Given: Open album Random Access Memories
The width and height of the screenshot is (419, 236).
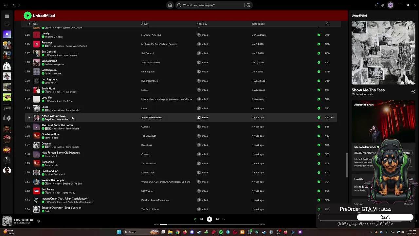Looking at the screenshot, I should pos(155,200).
